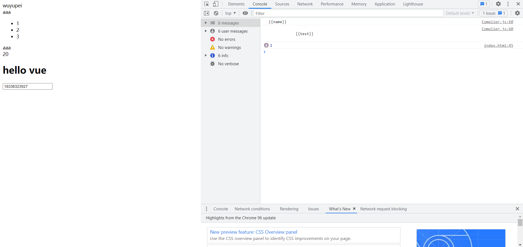The width and height of the screenshot is (523, 247).
Task: Hide the console sidebar
Action: tap(206, 13)
